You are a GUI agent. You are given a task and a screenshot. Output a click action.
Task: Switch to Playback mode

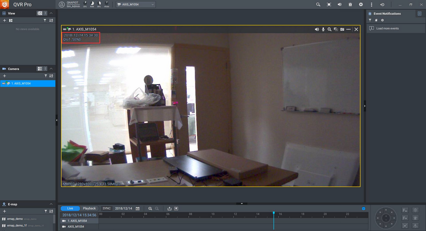point(89,208)
